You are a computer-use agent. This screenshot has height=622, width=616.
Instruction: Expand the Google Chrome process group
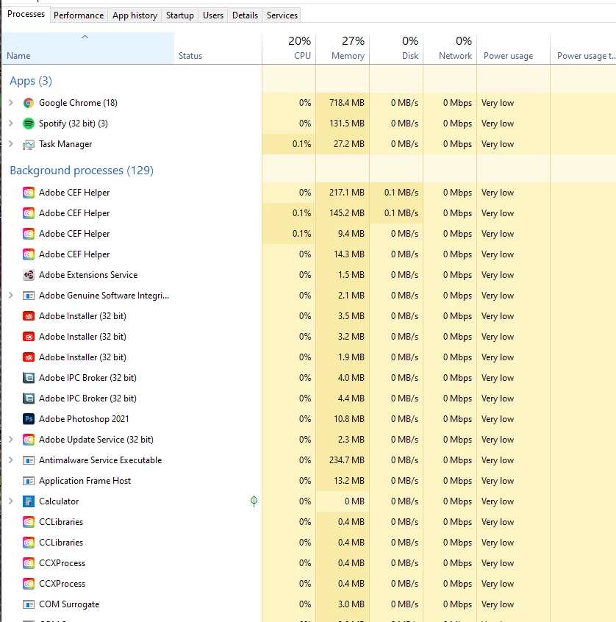pyautogui.click(x=11, y=103)
